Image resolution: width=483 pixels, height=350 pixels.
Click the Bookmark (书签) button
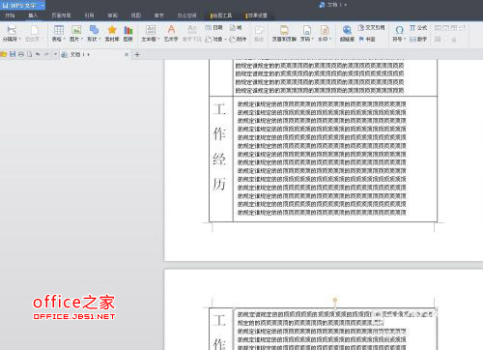point(367,39)
